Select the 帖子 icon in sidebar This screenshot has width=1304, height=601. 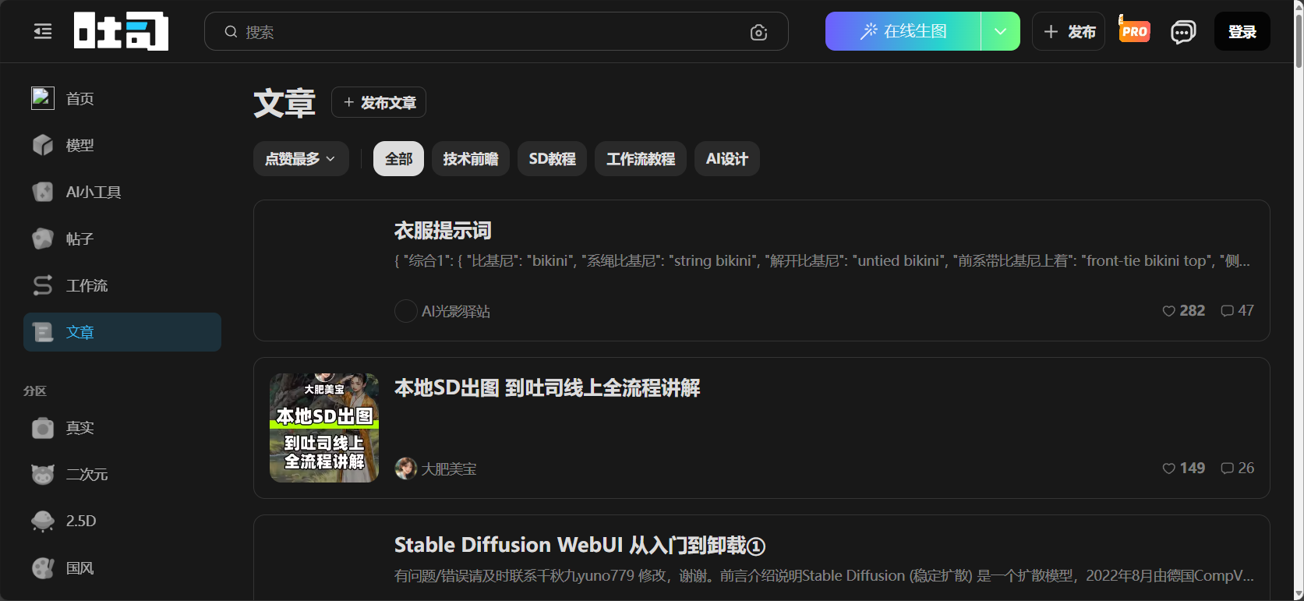(x=43, y=239)
